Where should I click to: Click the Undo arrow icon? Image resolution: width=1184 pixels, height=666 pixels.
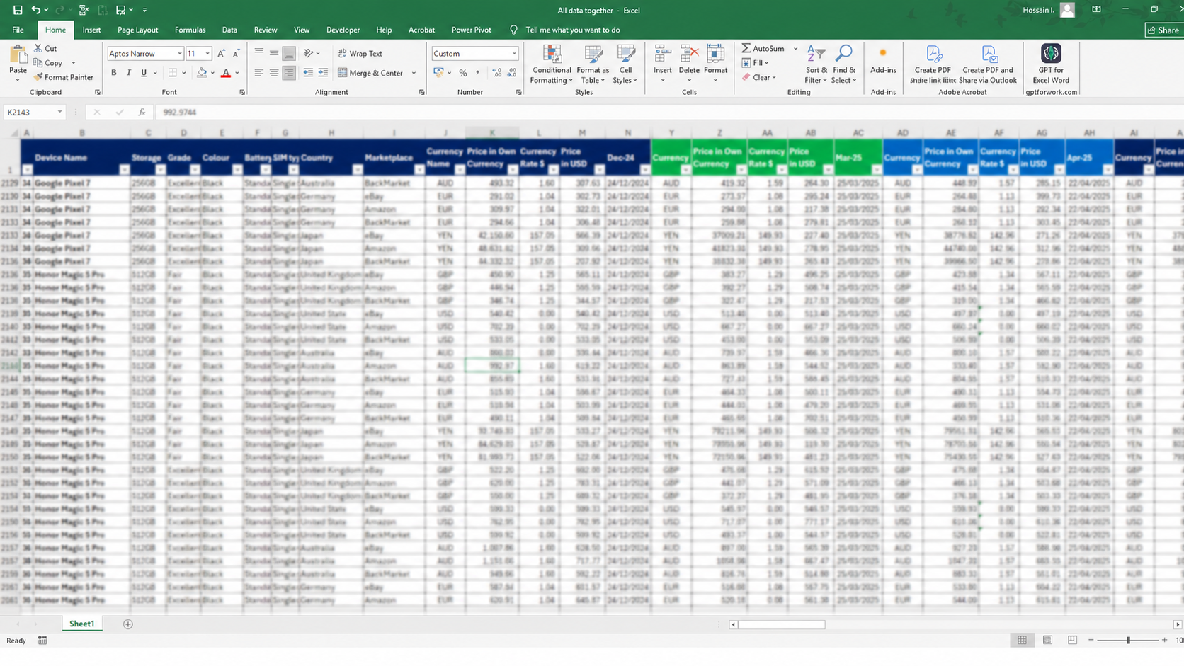click(35, 10)
